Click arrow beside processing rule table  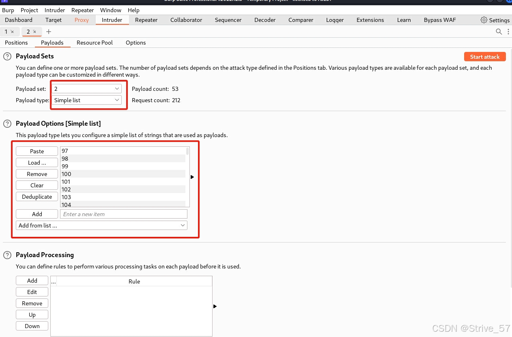click(x=215, y=306)
